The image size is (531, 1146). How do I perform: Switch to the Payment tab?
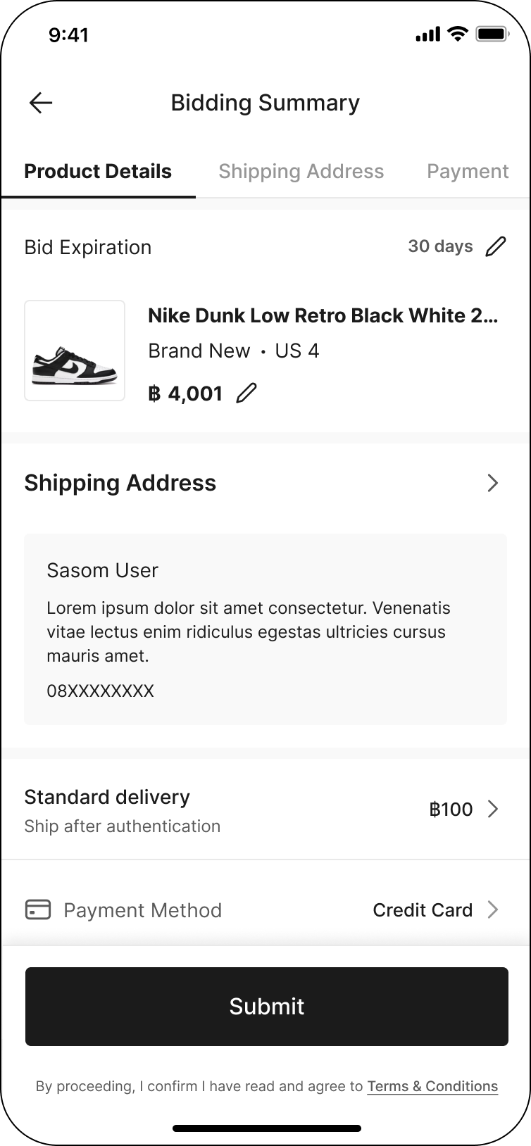(468, 172)
